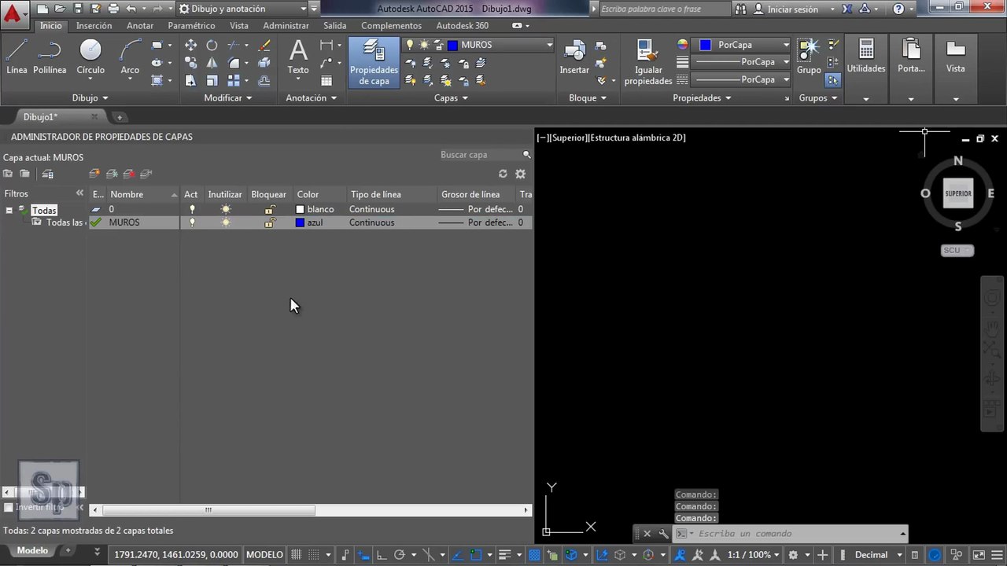The width and height of the screenshot is (1007, 566).
Task: Open the Administrar ribbon tab
Action: click(x=286, y=26)
